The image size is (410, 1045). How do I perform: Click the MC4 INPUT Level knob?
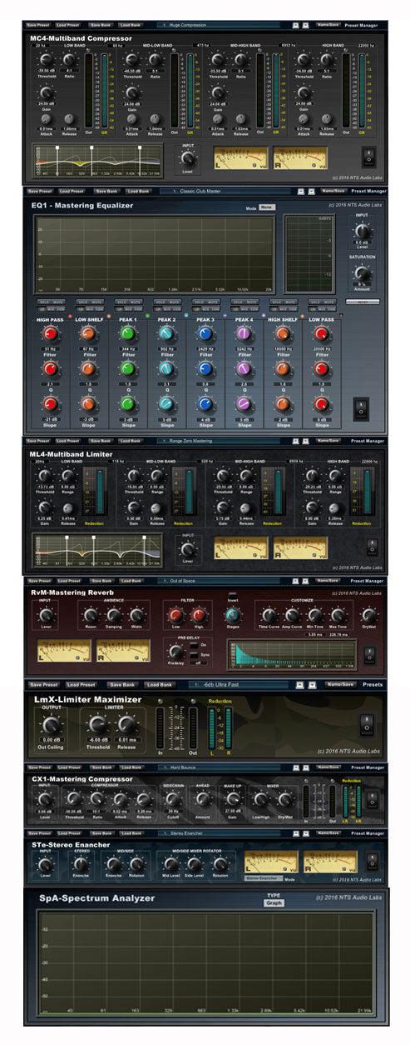(189, 157)
